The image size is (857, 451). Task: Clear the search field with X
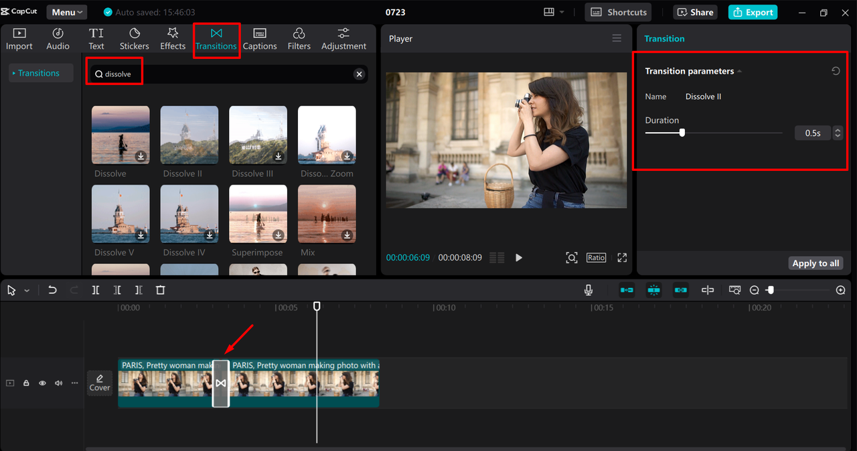(360, 74)
